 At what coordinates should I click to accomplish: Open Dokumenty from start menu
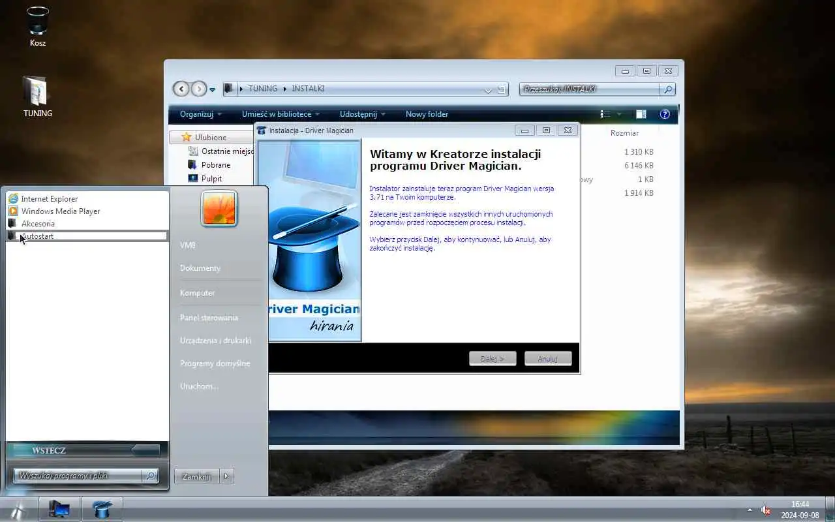pyautogui.click(x=200, y=268)
